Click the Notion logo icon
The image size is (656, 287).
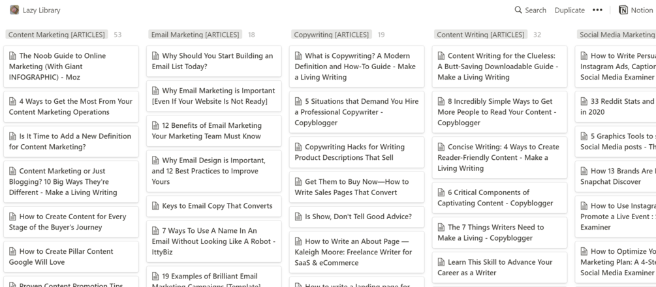(623, 10)
